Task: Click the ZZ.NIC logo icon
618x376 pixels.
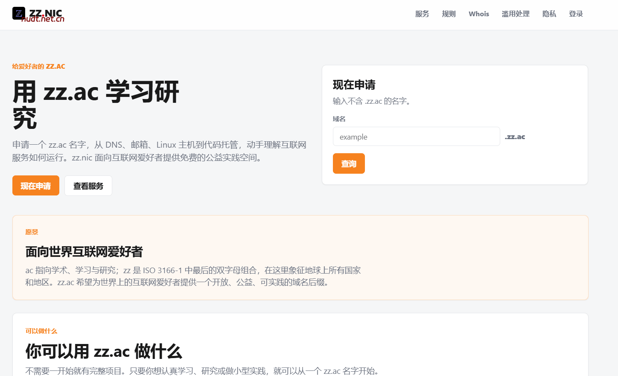Action: [19, 13]
